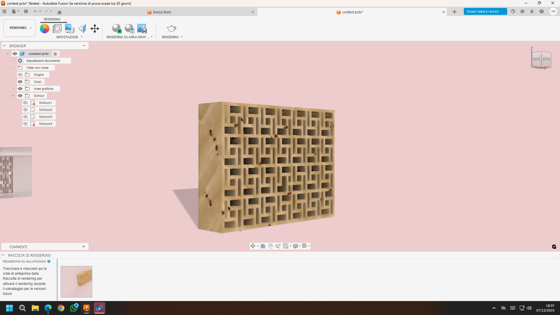Screen dimensions: 560x315
Task: Switch to the Senza titolo tab
Action: click(x=162, y=12)
